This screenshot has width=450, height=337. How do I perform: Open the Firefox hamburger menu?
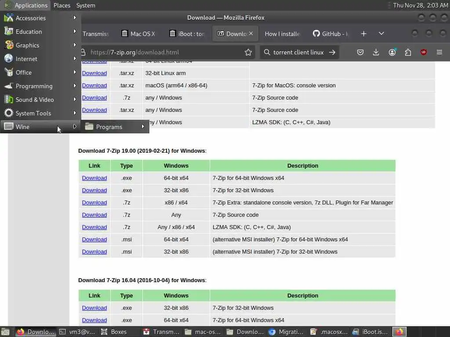click(439, 52)
